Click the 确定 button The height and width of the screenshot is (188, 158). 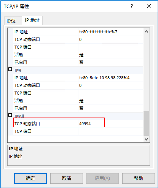click(30, 178)
